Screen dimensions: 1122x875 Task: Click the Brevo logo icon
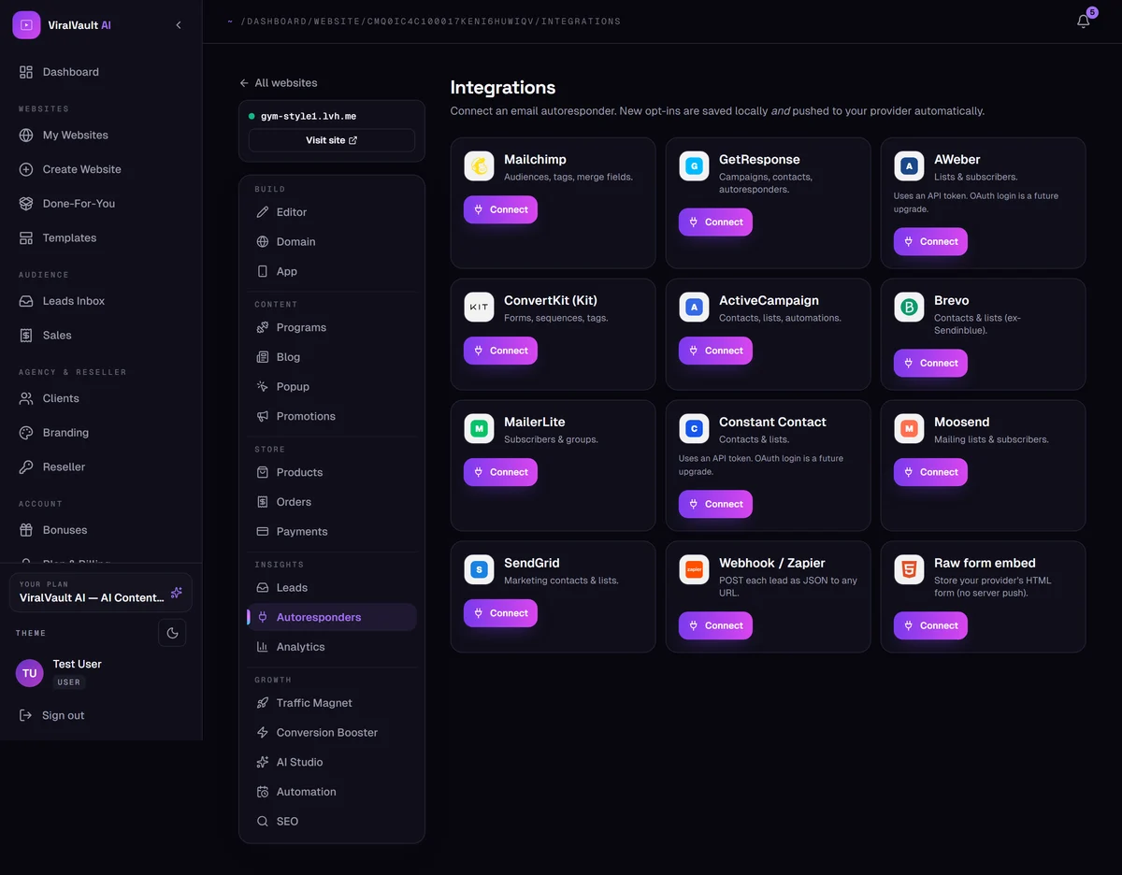point(909,308)
